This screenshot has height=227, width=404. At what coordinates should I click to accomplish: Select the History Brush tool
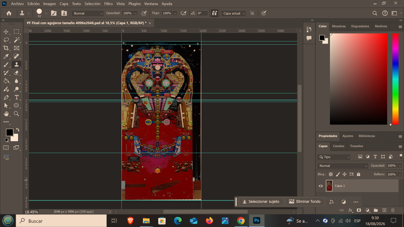(6, 73)
